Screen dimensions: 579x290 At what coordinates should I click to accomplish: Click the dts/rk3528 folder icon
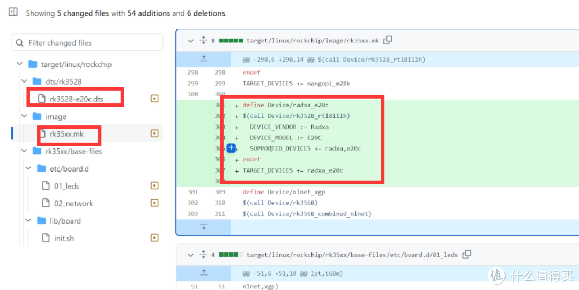tap(37, 81)
